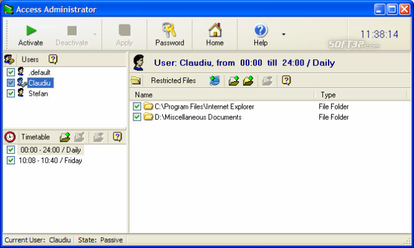Click the Timetable clock icon
Viewport: 414px width, 248px height.
coord(10,137)
